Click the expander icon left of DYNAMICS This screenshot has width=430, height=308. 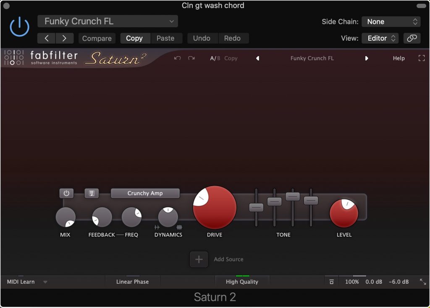coord(157,227)
